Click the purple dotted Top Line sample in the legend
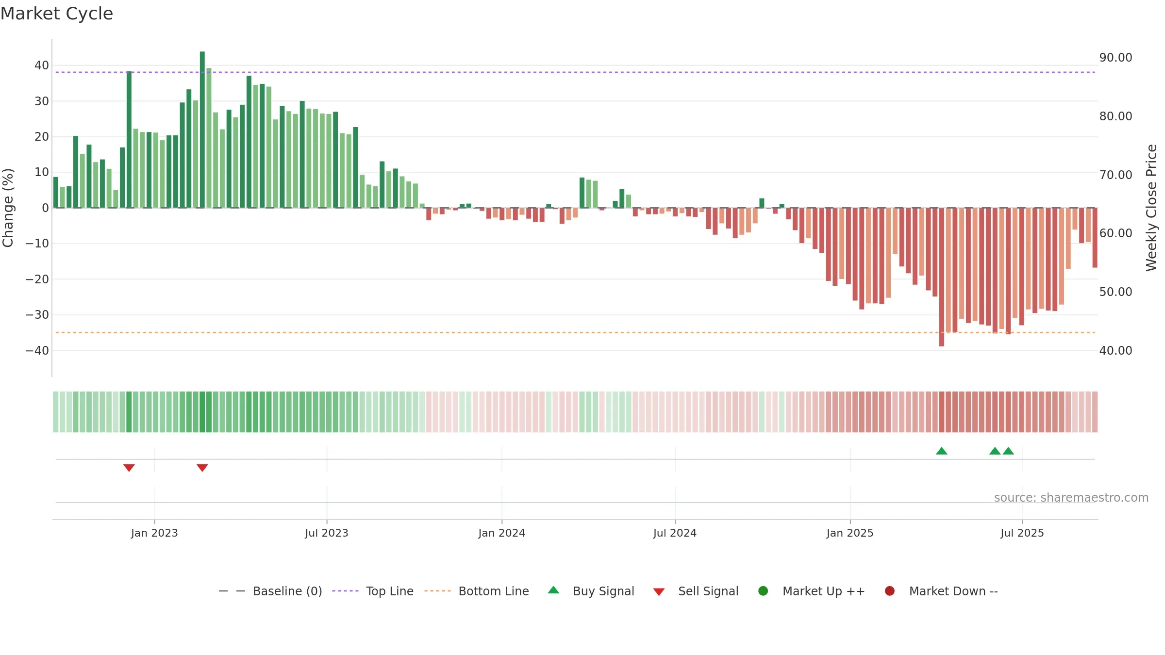The width and height of the screenshot is (1165, 655). click(345, 591)
